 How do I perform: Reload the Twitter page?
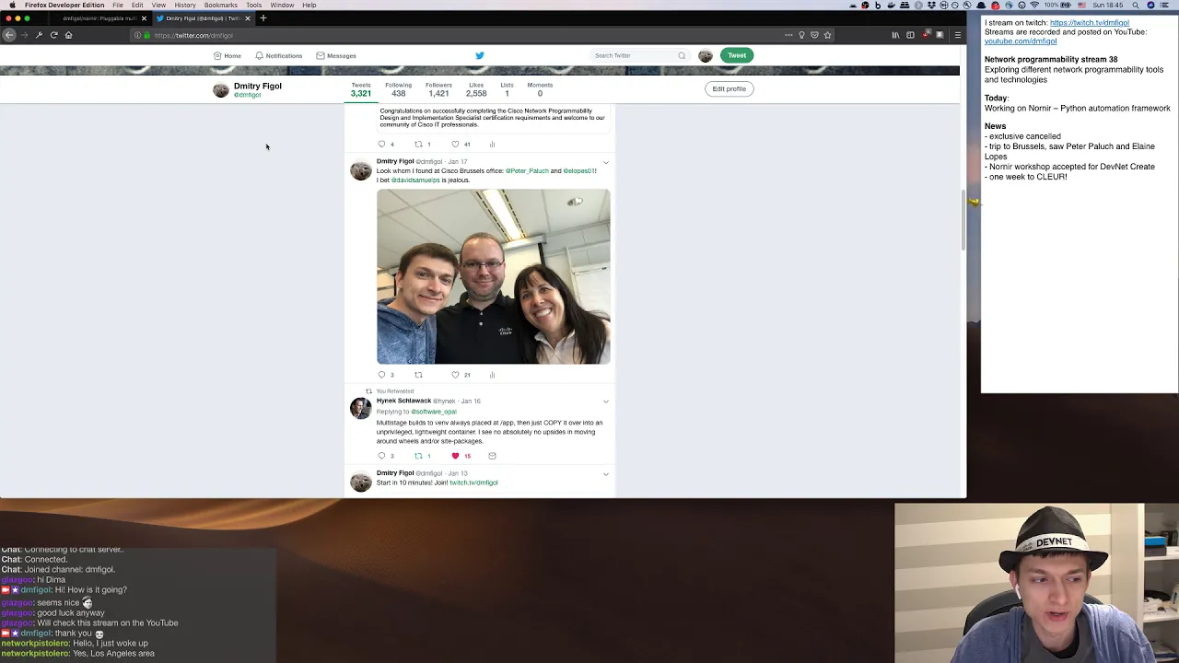[54, 35]
